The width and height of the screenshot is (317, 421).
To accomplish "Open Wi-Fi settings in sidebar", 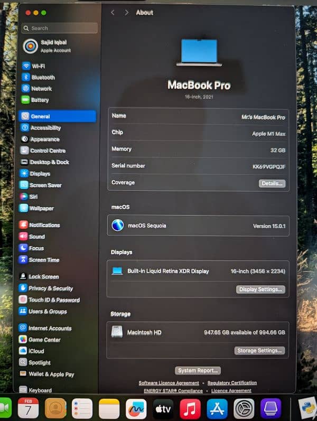I will [x=38, y=66].
